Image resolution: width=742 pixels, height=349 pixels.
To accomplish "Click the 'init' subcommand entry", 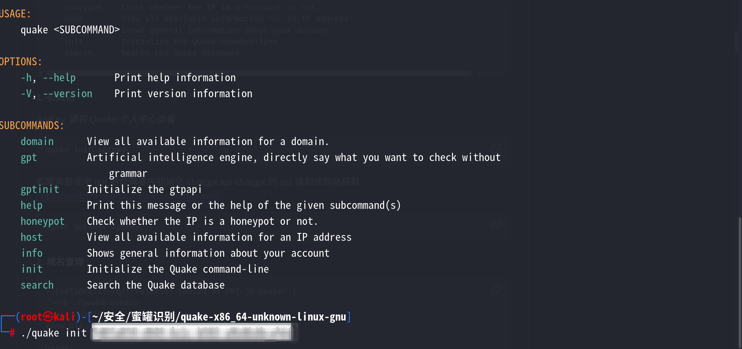I will (32, 269).
